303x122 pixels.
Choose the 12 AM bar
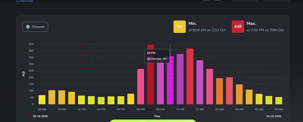coord(200,82)
